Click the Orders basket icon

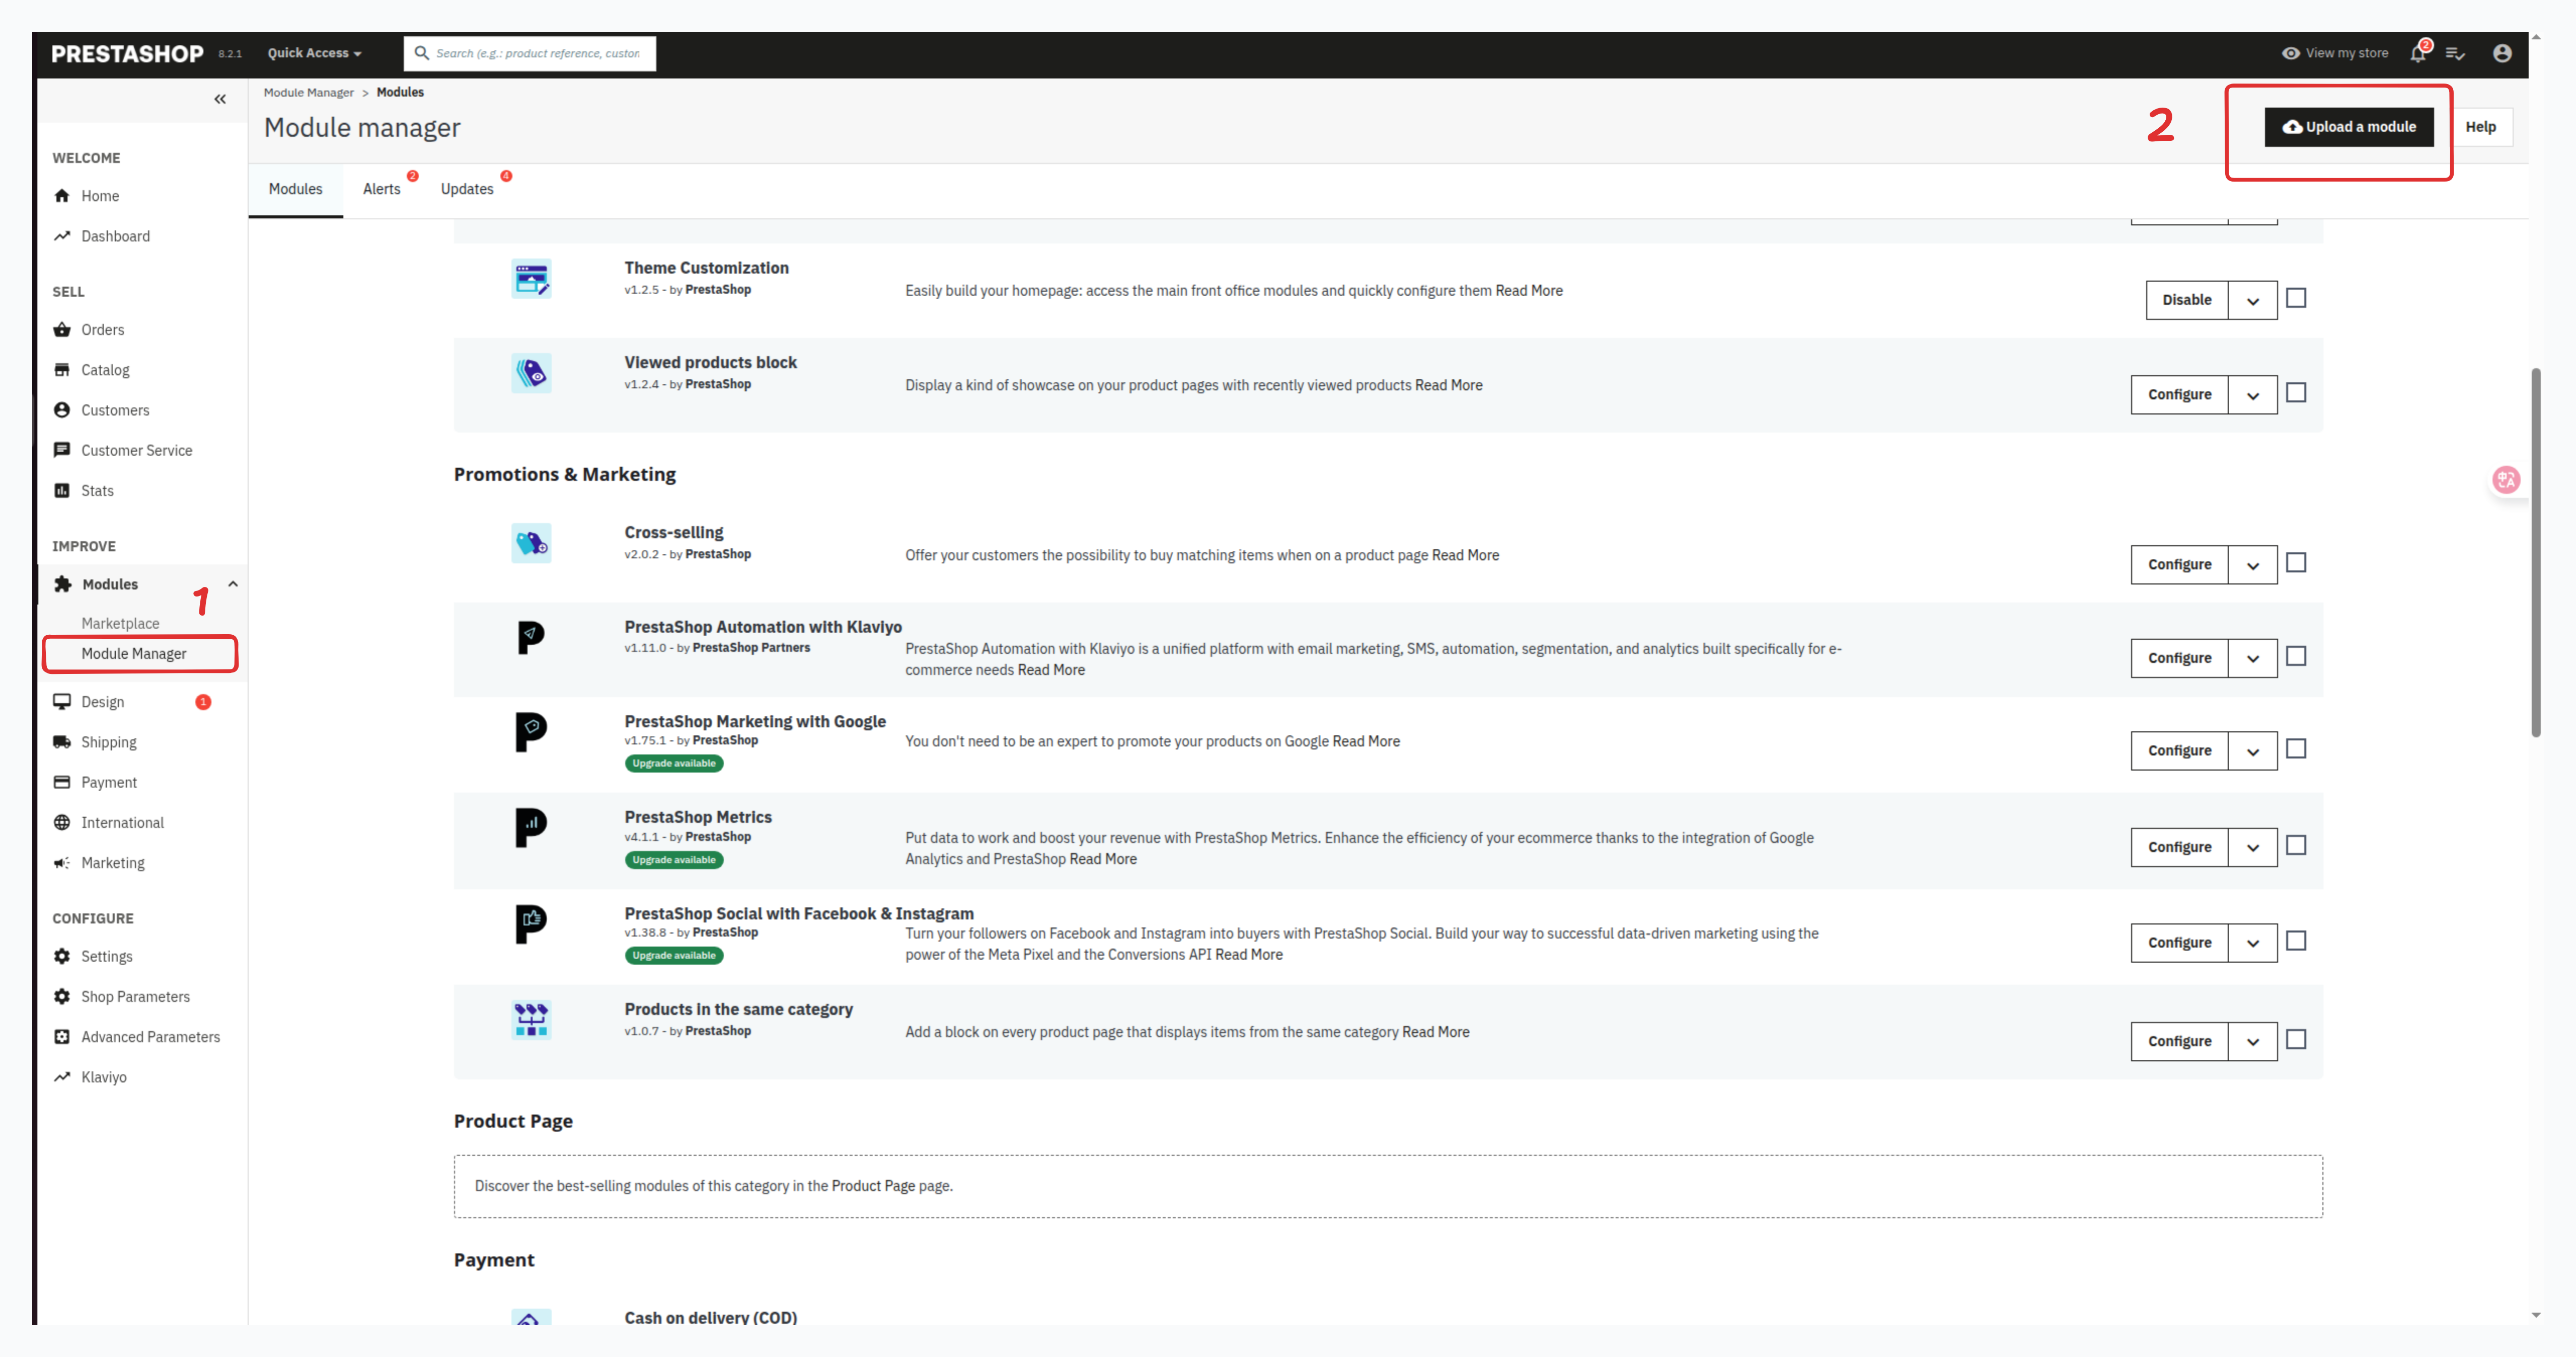pos(62,330)
